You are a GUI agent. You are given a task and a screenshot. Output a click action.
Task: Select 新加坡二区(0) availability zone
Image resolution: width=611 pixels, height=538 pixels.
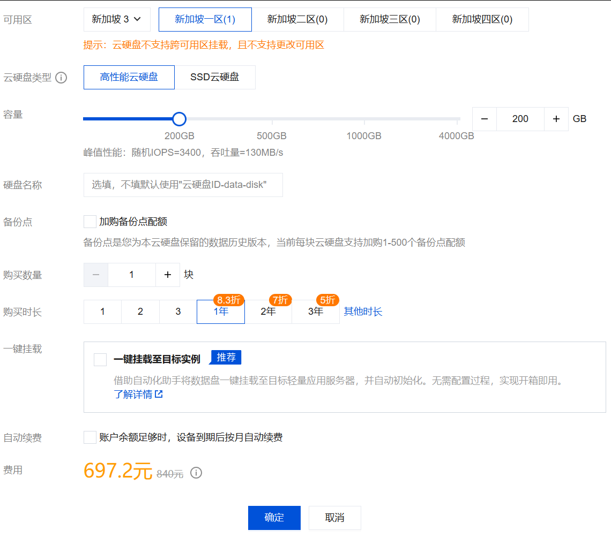coord(297,19)
